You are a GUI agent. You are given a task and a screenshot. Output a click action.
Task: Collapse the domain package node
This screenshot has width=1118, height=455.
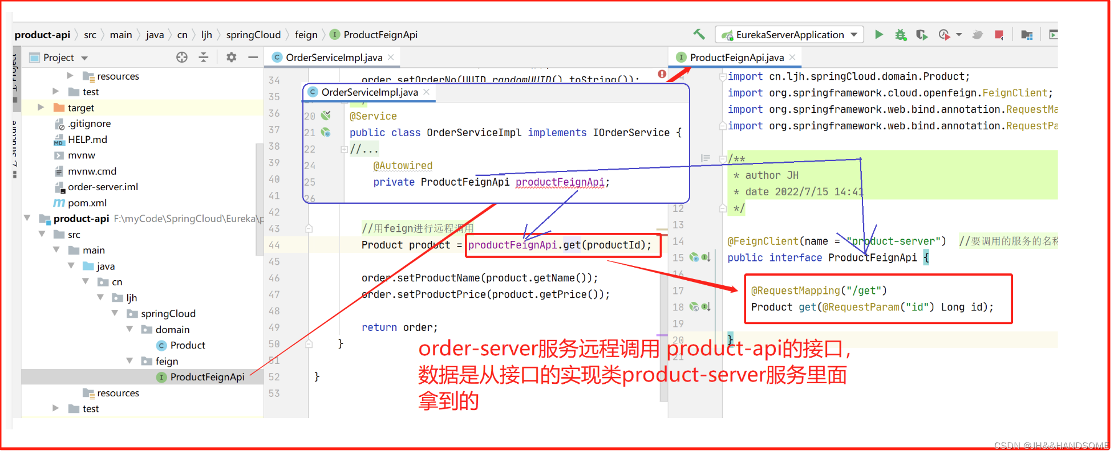coord(130,329)
